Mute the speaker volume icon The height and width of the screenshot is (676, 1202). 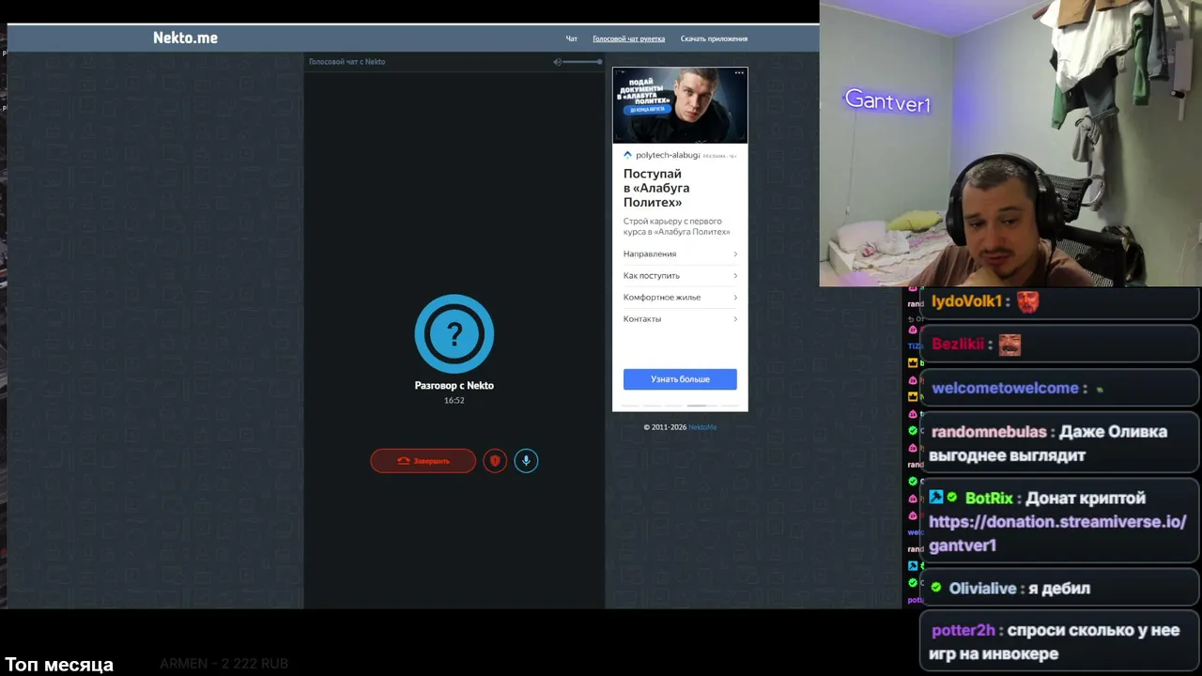[557, 62]
